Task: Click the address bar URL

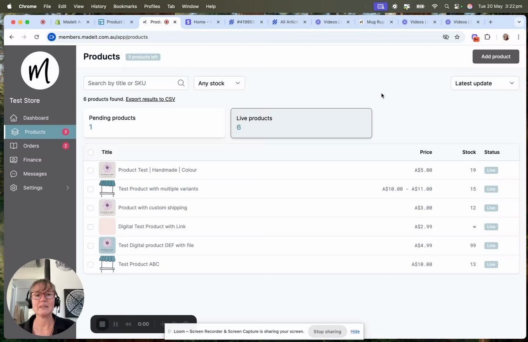Action: click(103, 37)
